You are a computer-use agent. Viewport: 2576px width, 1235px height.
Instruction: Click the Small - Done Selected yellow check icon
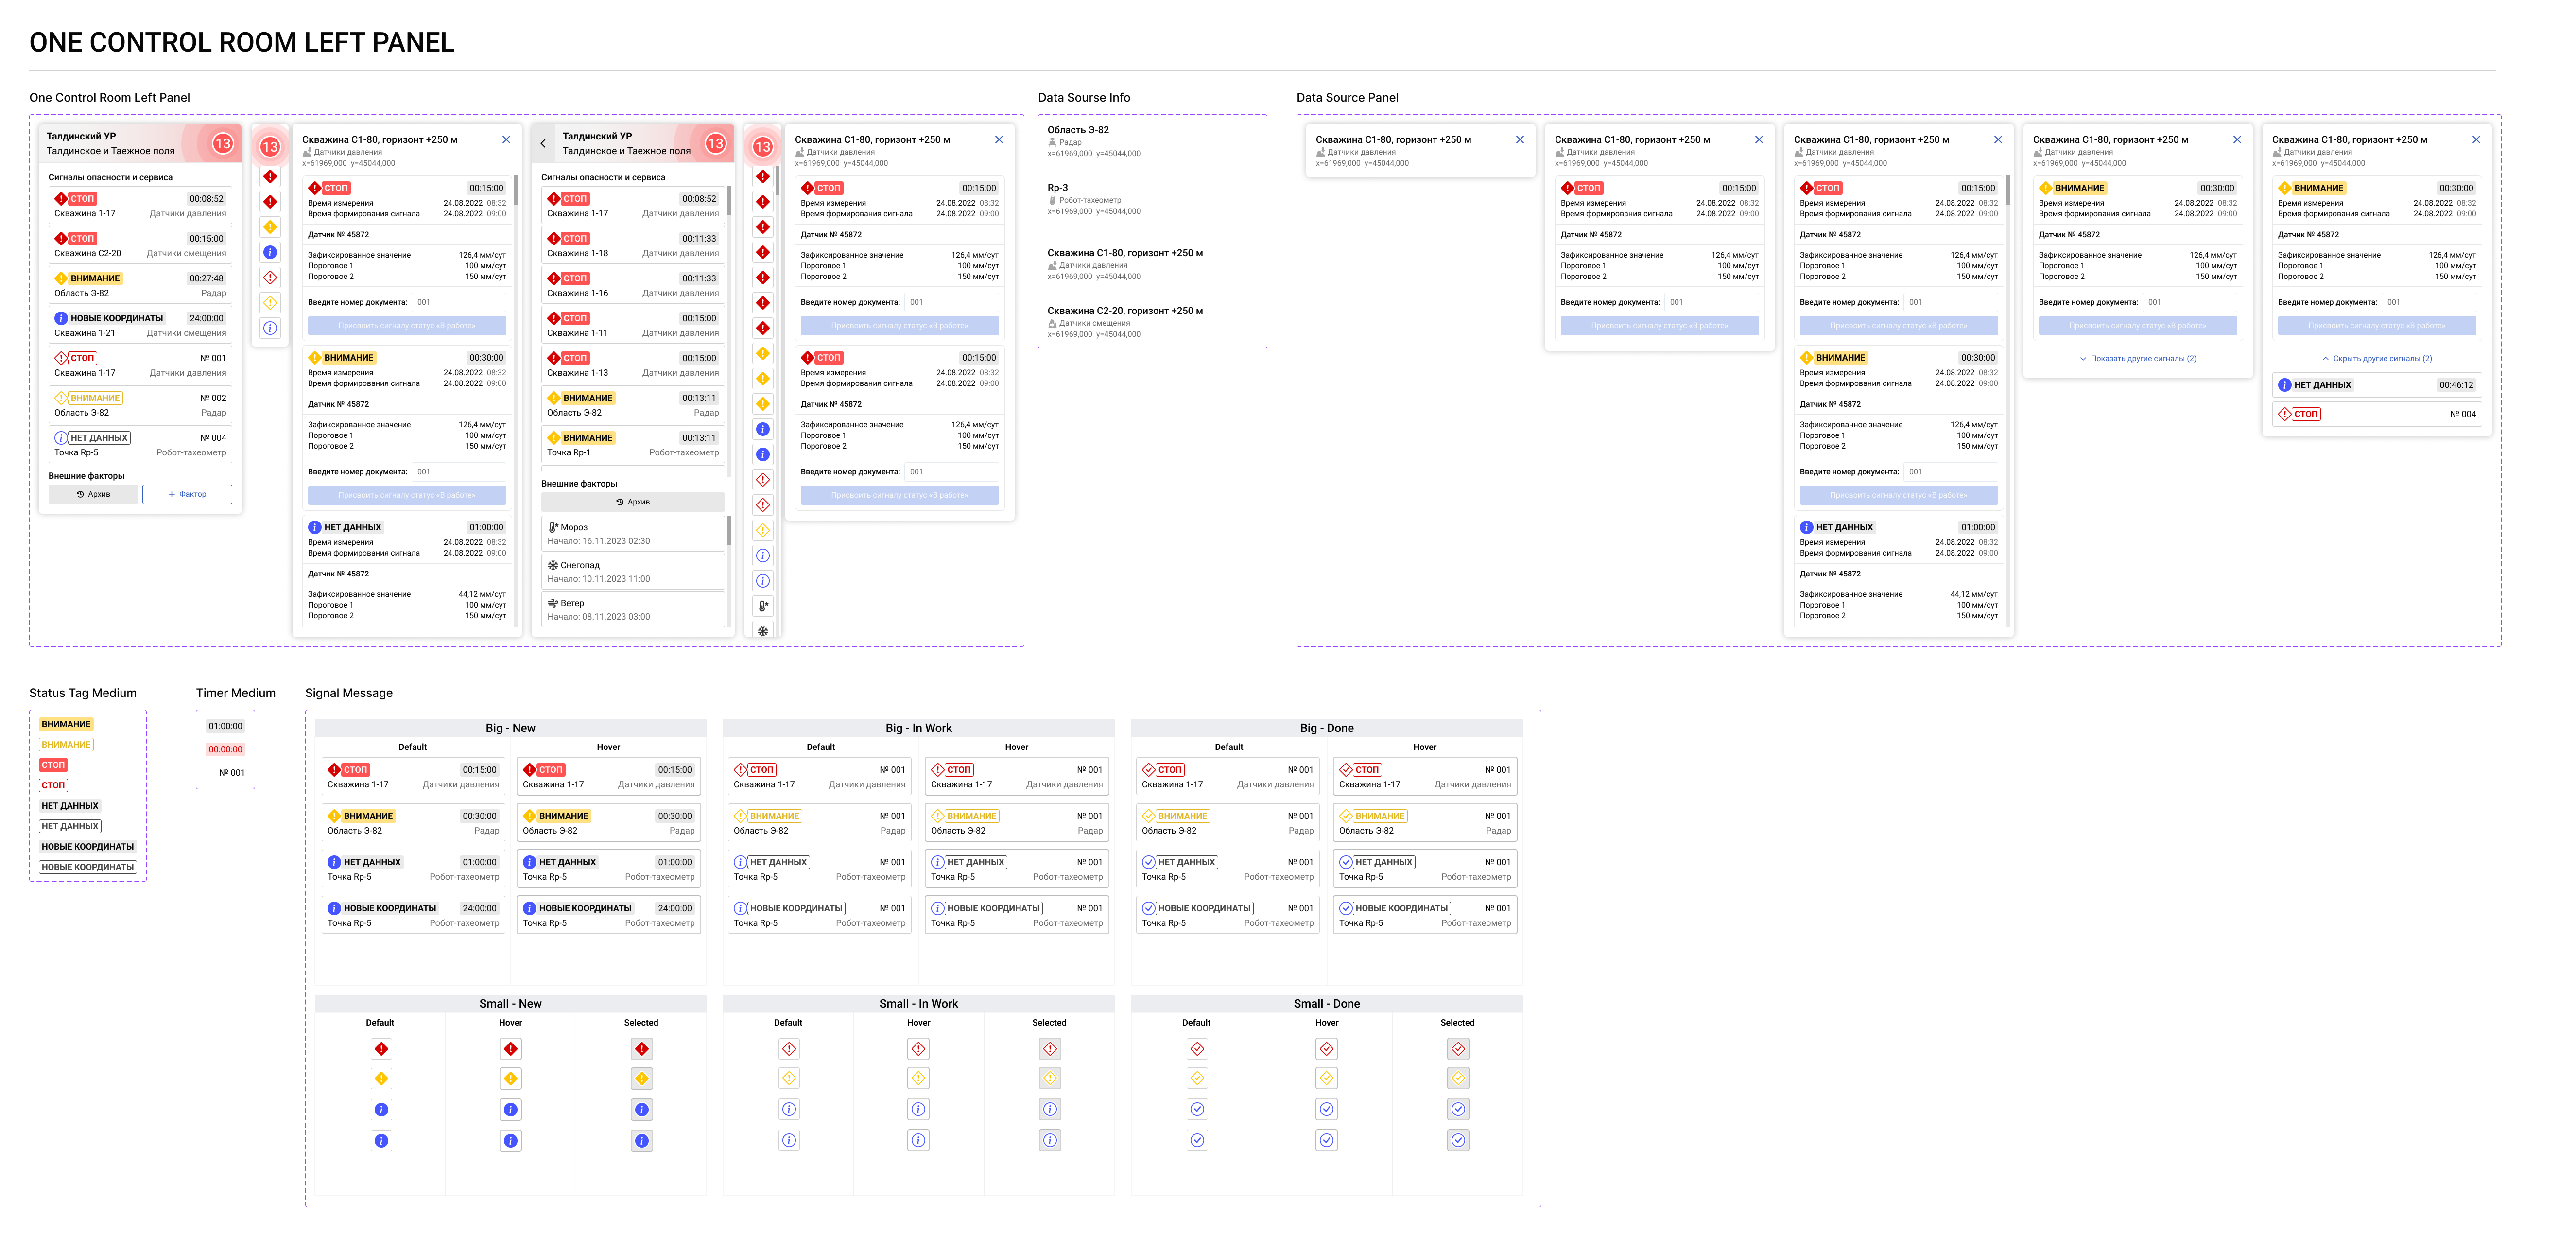click(x=1458, y=1078)
